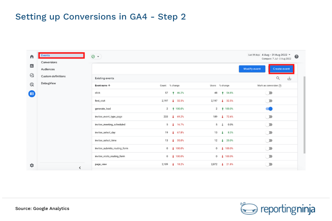Collapse the left navigation panel
Screen dimensions: 332x221
click(80, 167)
